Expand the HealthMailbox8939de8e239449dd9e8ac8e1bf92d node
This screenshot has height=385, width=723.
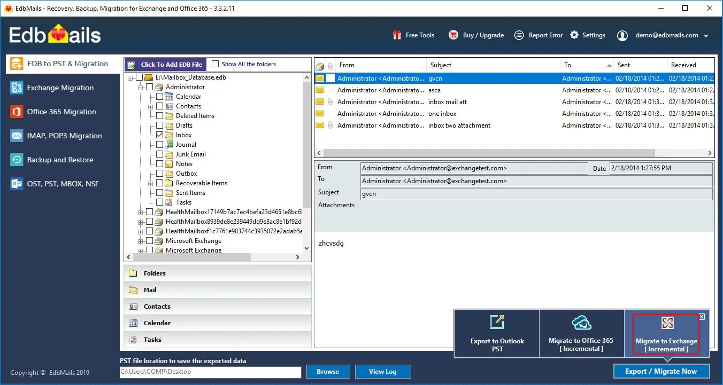tap(141, 222)
